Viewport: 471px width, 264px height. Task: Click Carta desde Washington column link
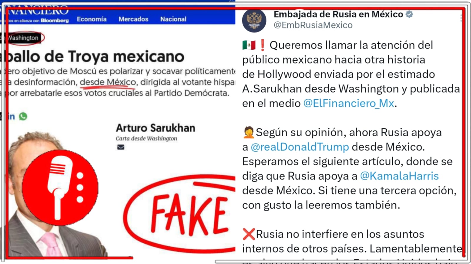(146, 138)
